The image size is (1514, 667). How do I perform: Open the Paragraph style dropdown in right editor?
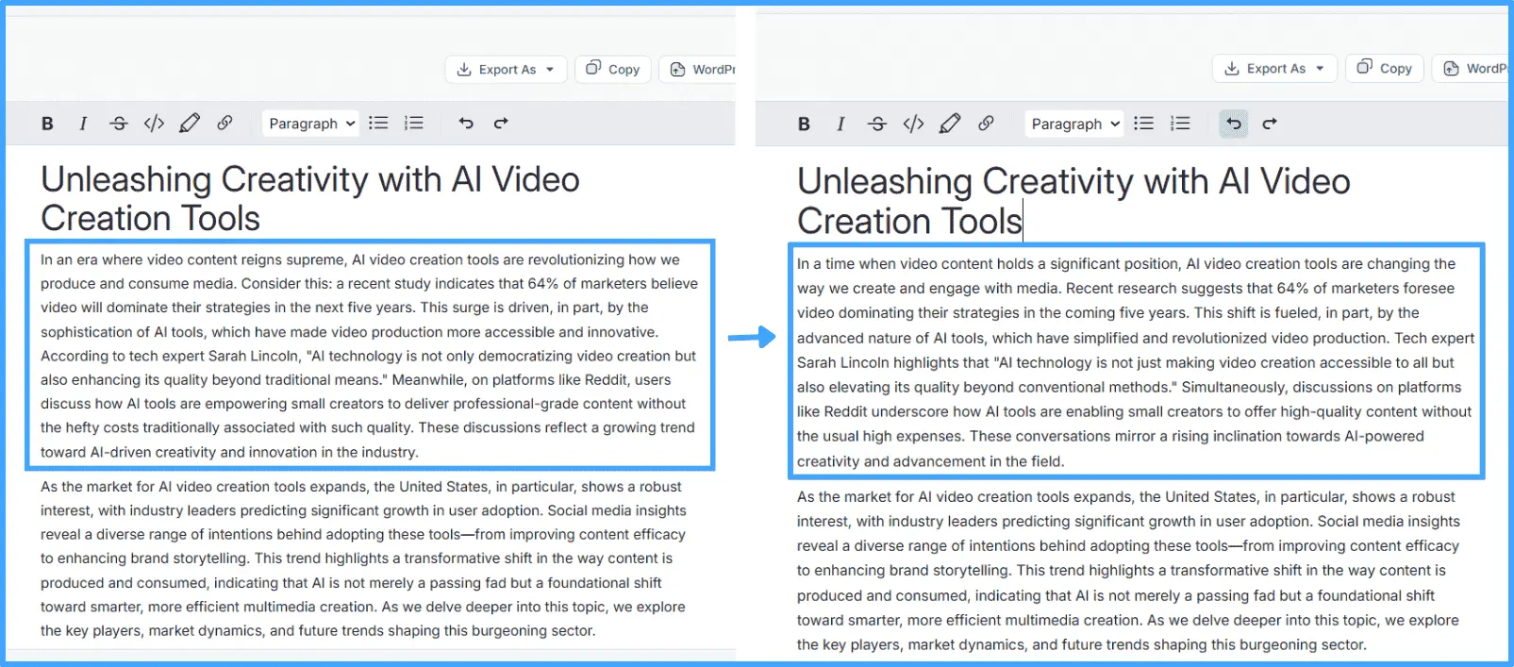pyautogui.click(x=1074, y=124)
